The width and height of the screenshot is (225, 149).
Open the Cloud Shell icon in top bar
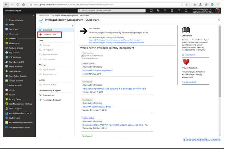point(151,10)
